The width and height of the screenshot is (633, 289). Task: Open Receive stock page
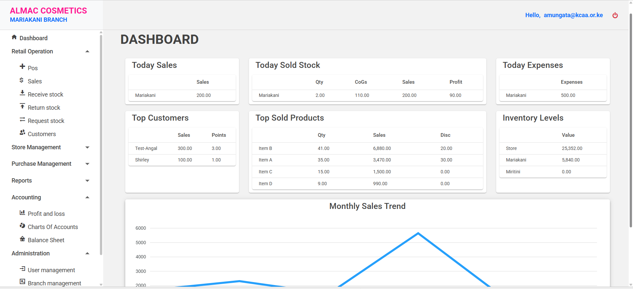[x=45, y=95]
